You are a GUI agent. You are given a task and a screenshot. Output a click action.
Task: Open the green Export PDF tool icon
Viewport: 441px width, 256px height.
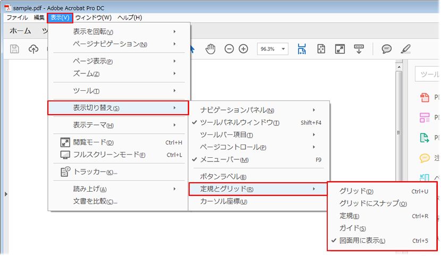click(424, 138)
